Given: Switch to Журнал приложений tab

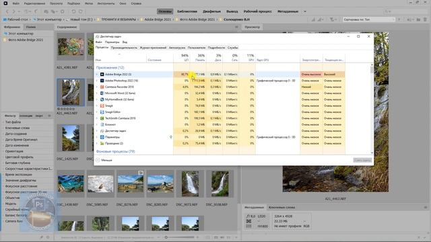Looking at the screenshot, I should (x=153, y=48).
